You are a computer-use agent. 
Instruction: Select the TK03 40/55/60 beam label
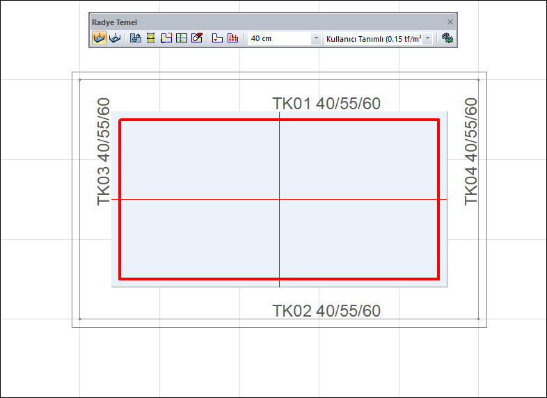[x=103, y=152]
